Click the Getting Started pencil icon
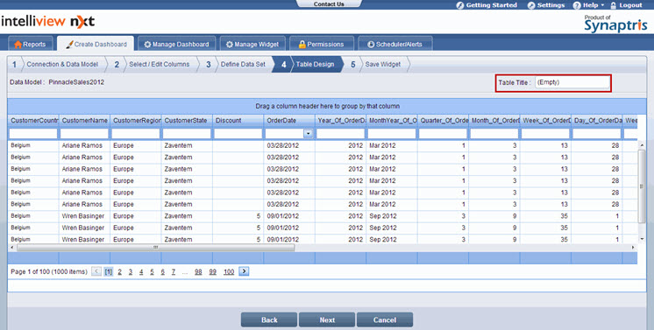This screenshot has width=654, height=330. 459,5
